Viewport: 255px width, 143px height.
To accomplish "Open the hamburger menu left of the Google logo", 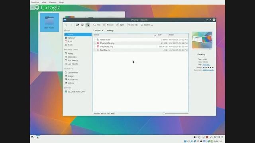I will pos(33,7).
